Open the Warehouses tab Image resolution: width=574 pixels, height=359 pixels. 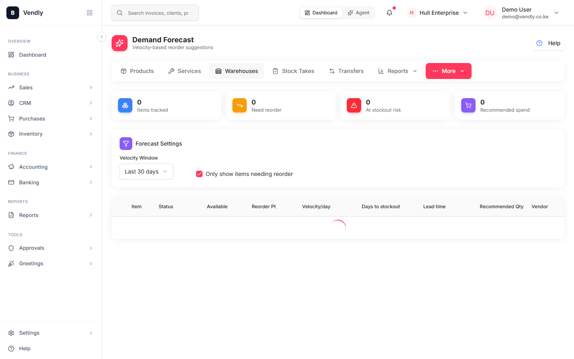click(x=237, y=71)
